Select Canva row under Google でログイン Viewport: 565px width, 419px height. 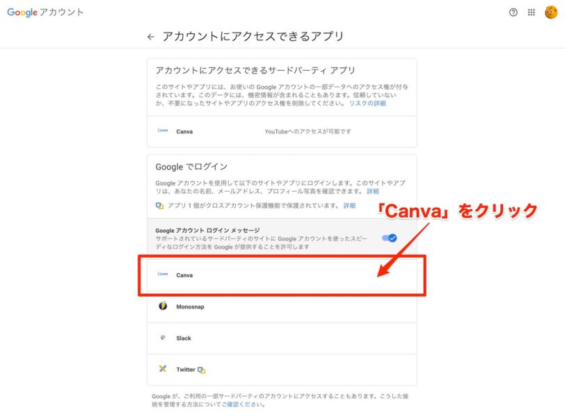click(282, 275)
